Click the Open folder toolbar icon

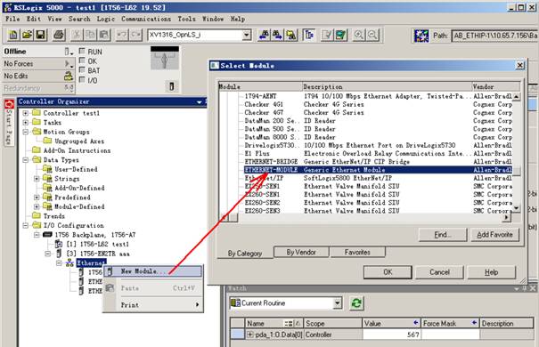[x=27, y=35]
